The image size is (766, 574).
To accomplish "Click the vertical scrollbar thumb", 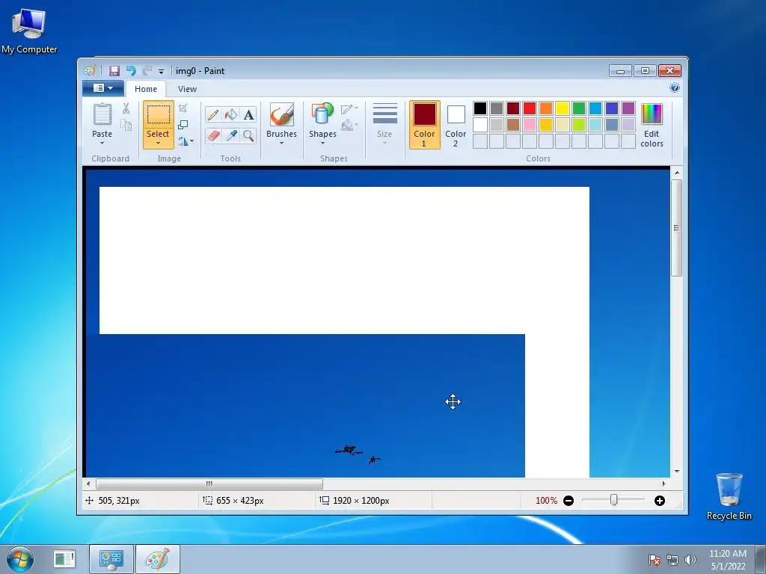I will (x=676, y=228).
